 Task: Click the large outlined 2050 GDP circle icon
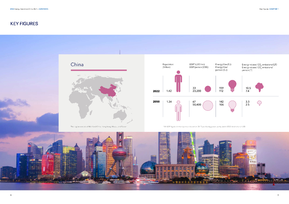pos(208,106)
